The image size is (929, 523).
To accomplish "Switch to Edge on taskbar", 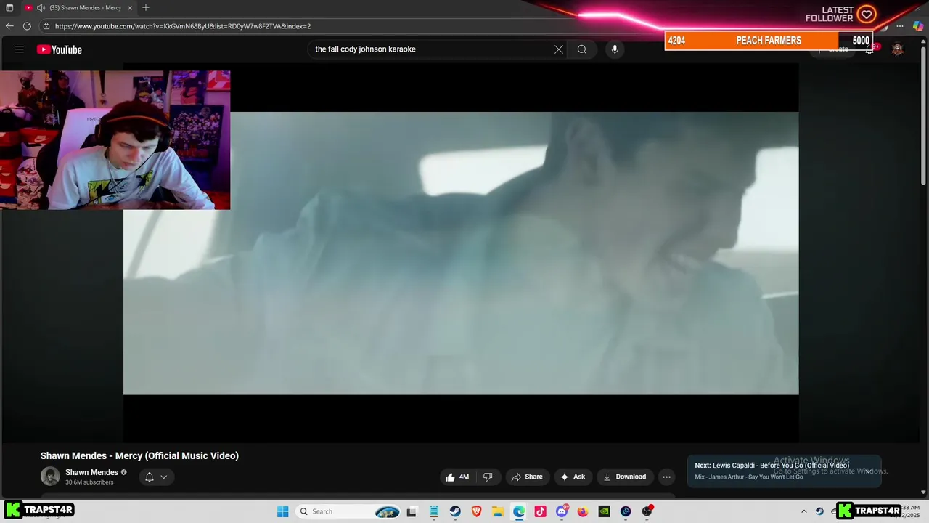I will 519,511.
